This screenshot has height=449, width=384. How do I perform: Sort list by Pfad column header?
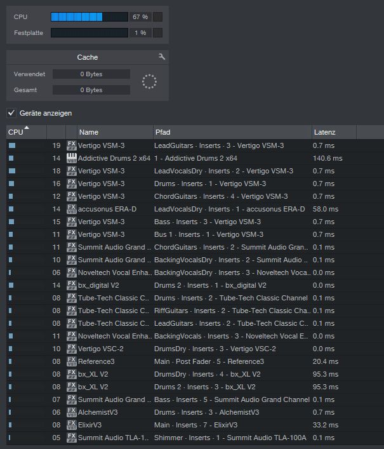point(232,132)
